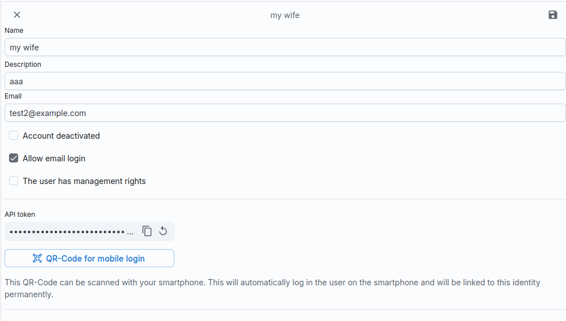The height and width of the screenshot is (321, 566).
Task: Click the 'QR-Code for mobile login' button text
Action: (x=95, y=259)
